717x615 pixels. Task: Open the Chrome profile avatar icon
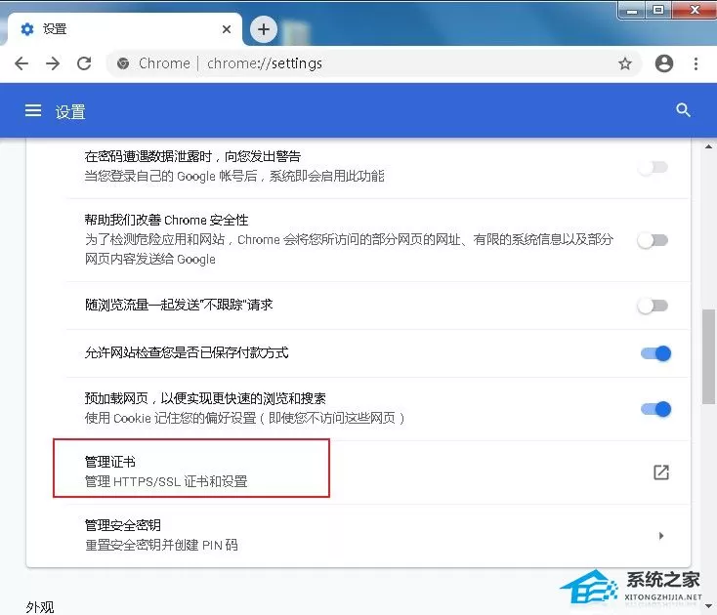663,63
